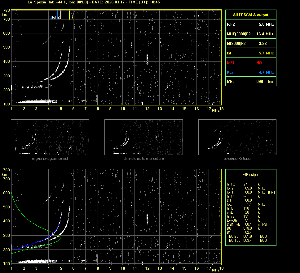Select the 'evidence F2 trace' thumbnail
300x273 pixels.
(237, 137)
